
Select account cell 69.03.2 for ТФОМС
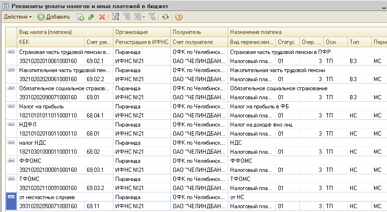point(95,188)
